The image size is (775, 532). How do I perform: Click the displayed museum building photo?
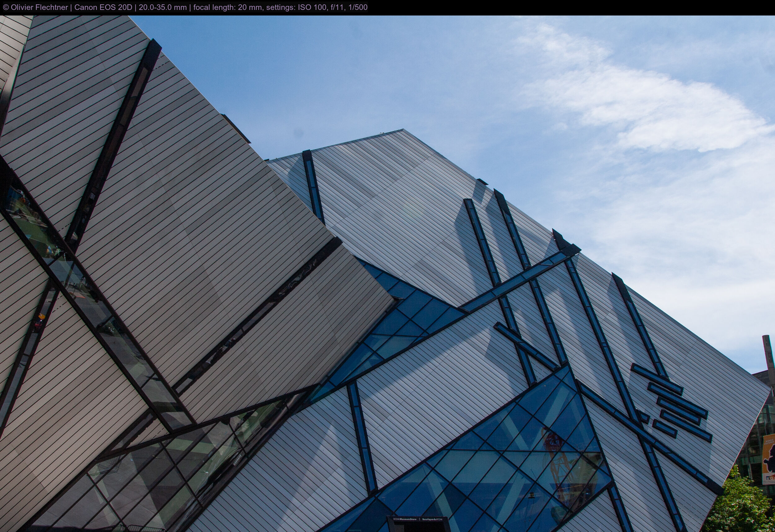pos(387,274)
